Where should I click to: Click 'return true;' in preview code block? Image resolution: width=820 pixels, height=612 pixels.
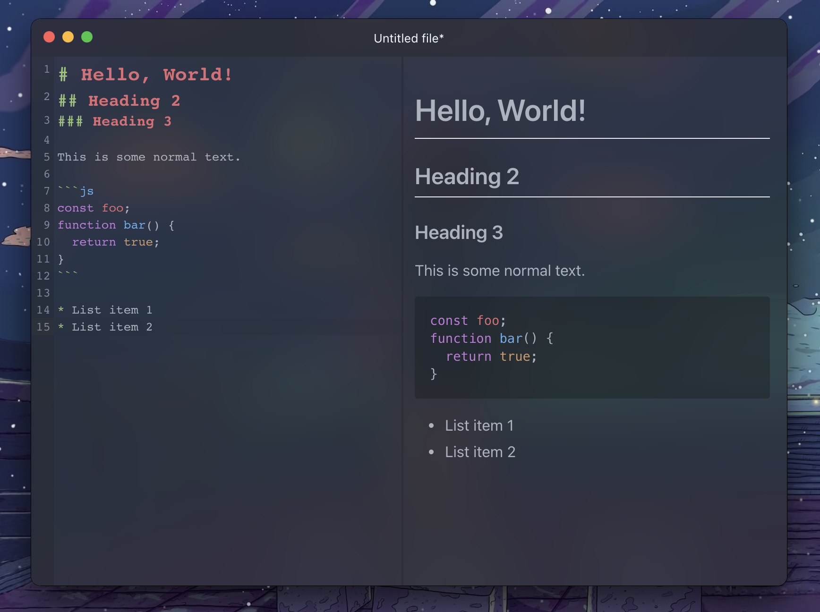491,357
